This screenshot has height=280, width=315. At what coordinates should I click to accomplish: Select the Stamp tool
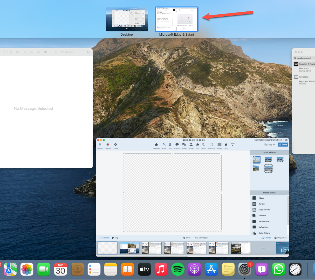(191, 146)
